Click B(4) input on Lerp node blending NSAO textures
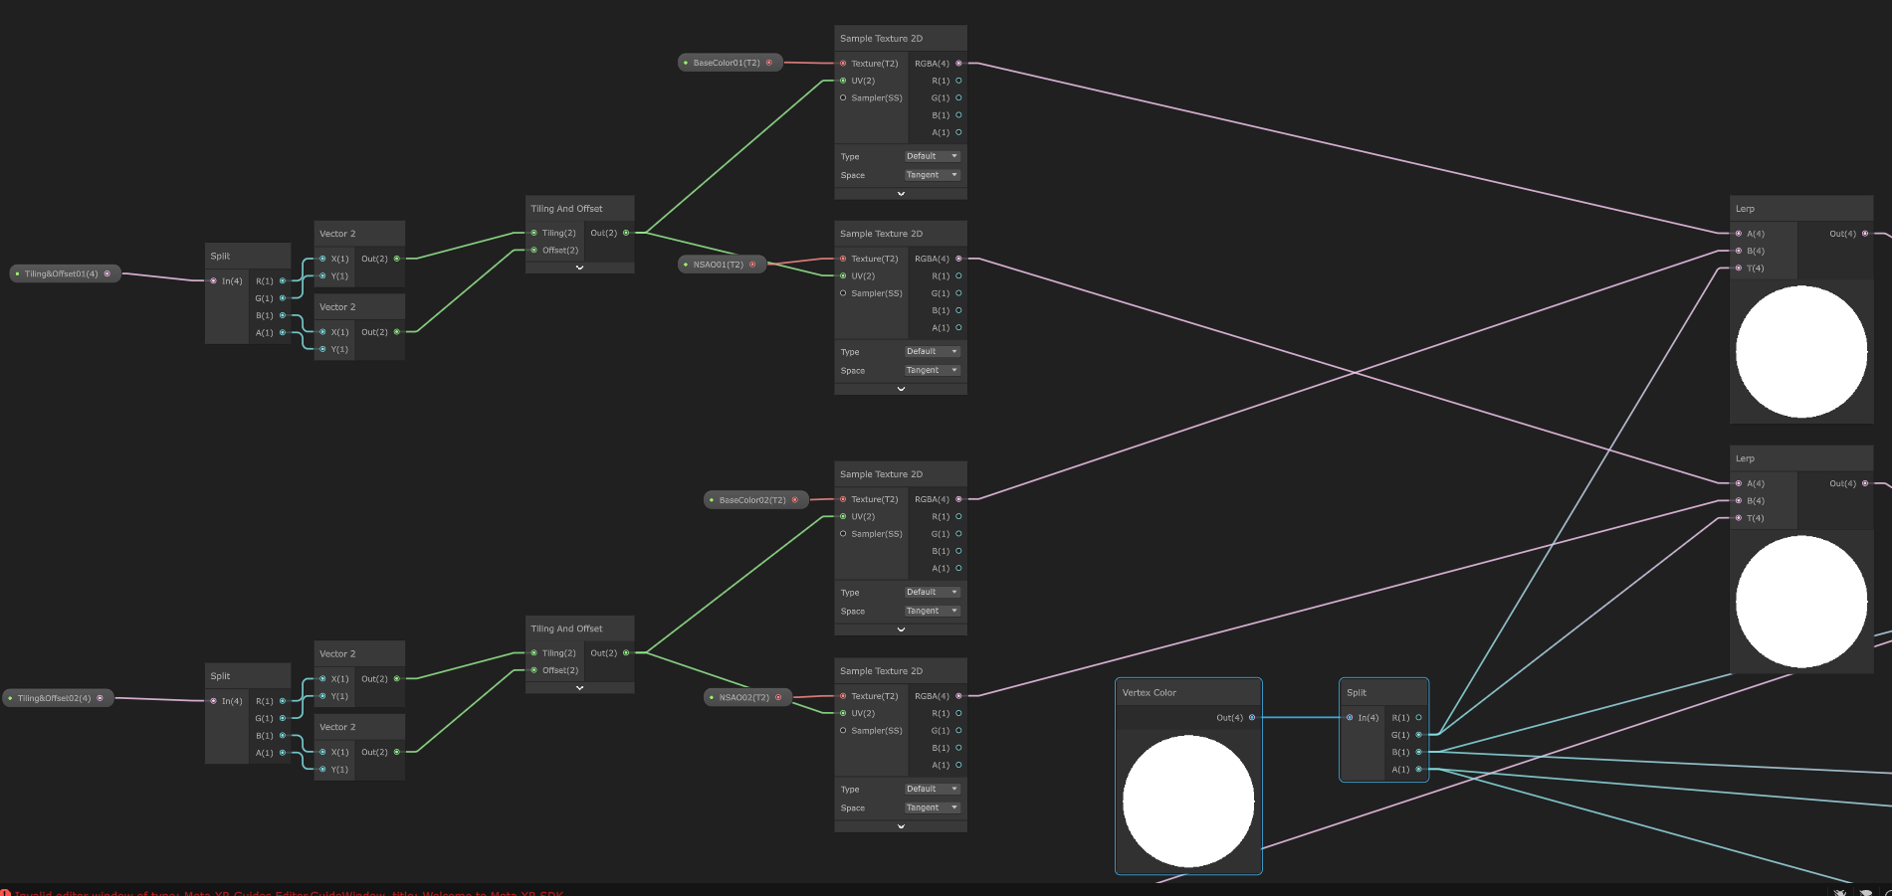The width and height of the screenshot is (1892, 896). [1739, 500]
